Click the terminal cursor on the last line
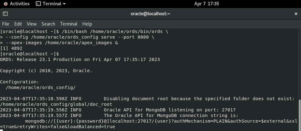The height and width of the screenshot is (131, 301). pyautogui.click(x=2, y=130)
